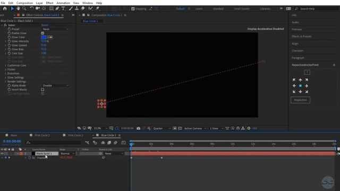The width and height of the screenshot is (340, 191).
Task: Select the Selection arrow tool
Action: tap(12, 8)
